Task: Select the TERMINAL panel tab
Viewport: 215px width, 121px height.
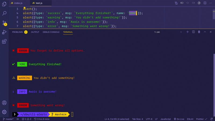Action: pyautogui.click(x=68, y=32)
